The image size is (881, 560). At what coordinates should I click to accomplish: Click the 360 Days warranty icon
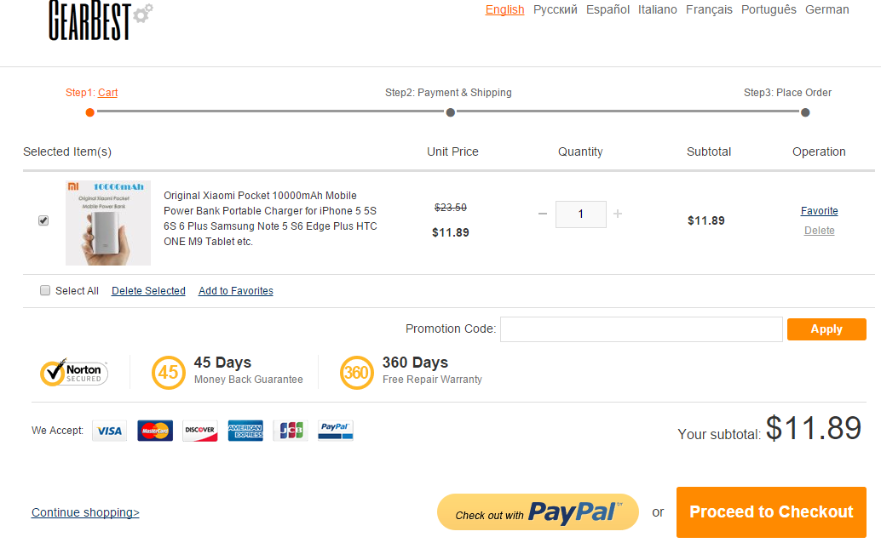pos(357,373)
